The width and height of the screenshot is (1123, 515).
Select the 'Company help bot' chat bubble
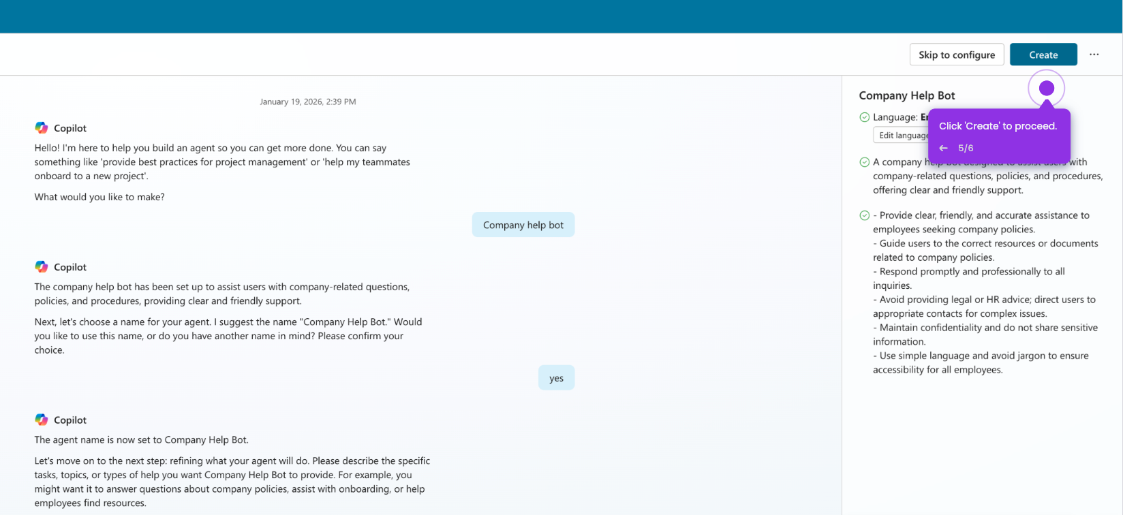pyautogui.click(x=523, y=225)
